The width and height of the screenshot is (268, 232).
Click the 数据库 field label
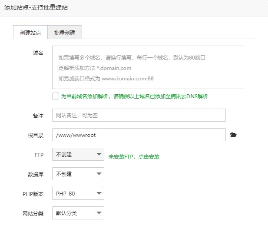[36, 174]
